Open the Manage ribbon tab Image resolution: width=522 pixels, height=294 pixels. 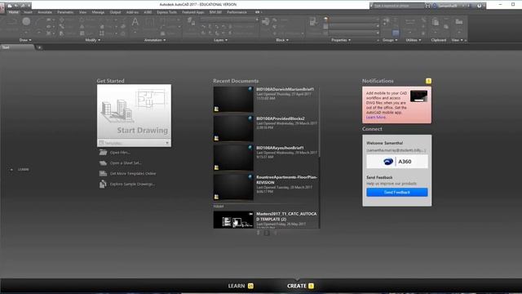click(98, 12)
